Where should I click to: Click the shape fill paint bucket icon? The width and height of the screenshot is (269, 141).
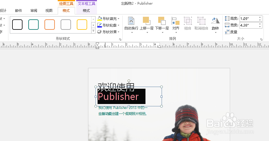[x=100, y=18]
